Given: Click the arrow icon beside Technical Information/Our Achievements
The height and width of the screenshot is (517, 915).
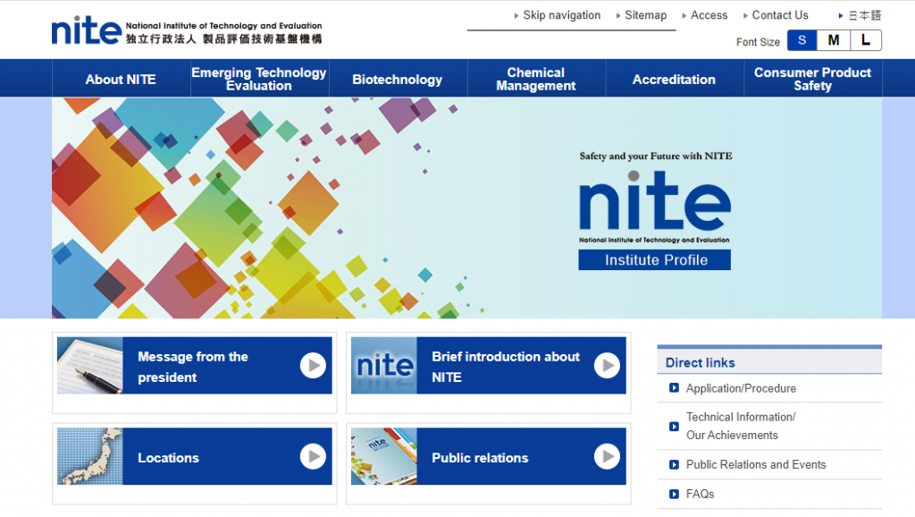Looking at the screenshot, I should click(x=674, y=427).
